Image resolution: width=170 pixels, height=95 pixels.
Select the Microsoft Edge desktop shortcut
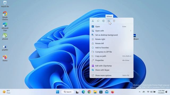(x=5, y=27)
